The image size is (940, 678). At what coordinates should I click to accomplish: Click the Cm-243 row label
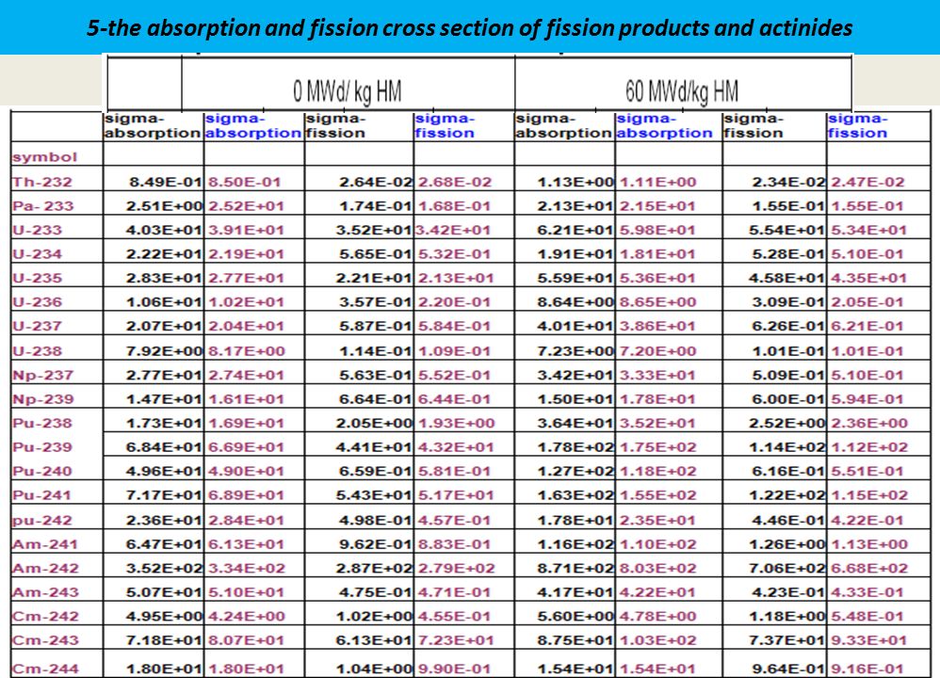(45, 640)
